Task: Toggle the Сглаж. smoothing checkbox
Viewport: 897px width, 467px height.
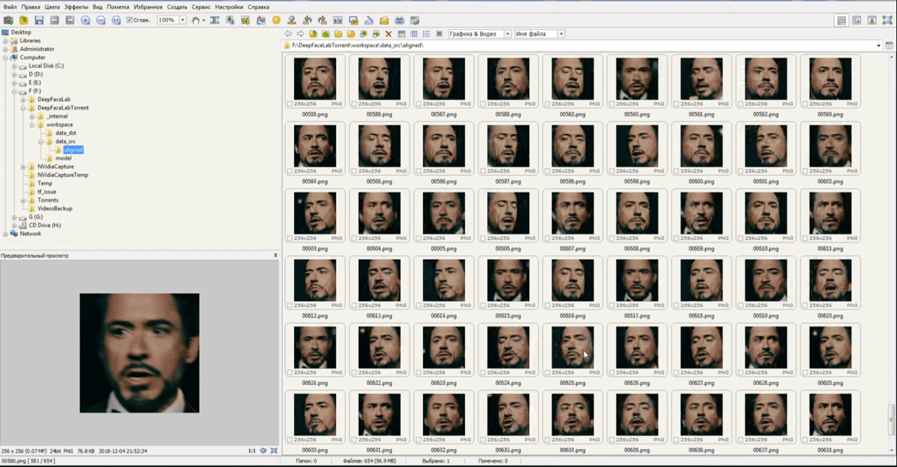Action: click(129, 20)
